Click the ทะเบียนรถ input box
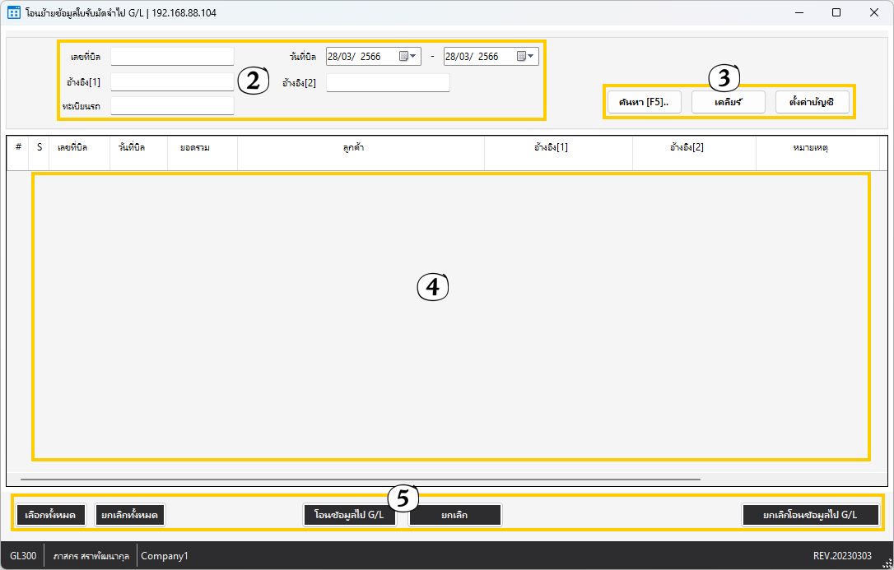 point(172,106)
